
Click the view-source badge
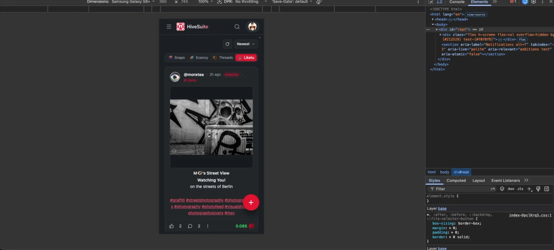(476, 15)
